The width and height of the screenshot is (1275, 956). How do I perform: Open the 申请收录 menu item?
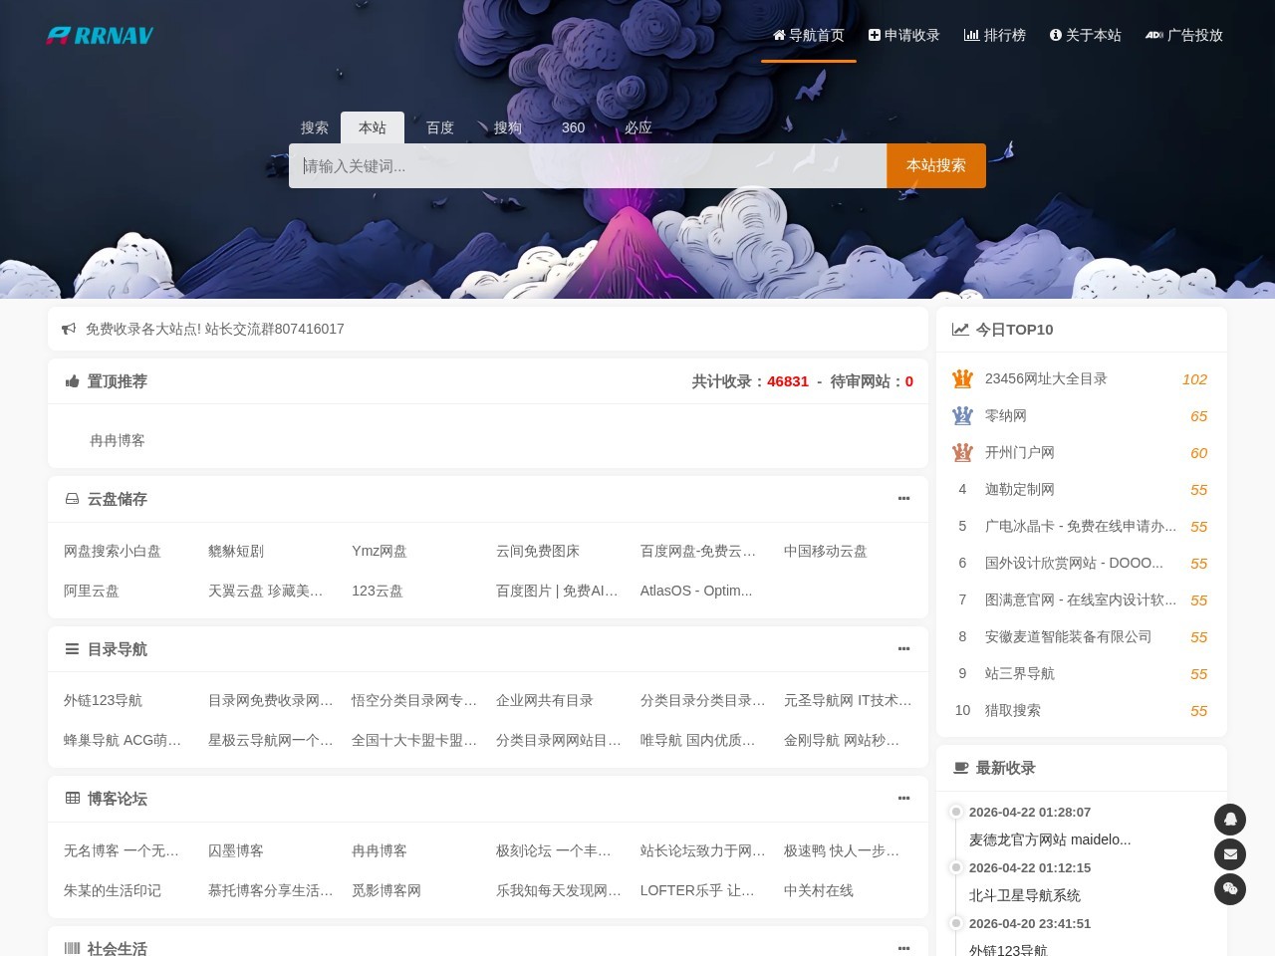point(902,35)
